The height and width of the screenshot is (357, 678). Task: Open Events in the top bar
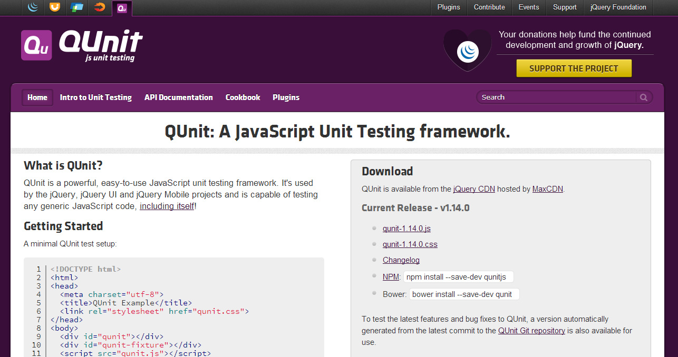point(529,7)
